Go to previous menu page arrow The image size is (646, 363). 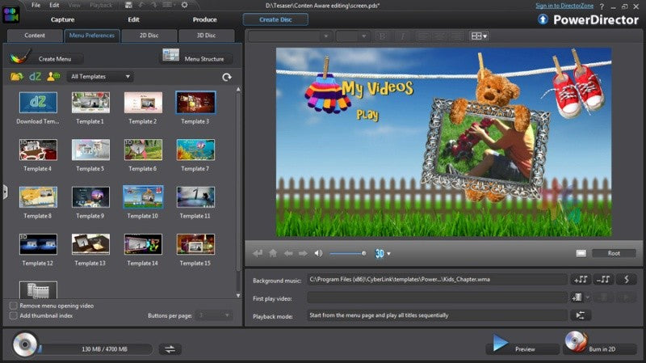[x=288, y=253]
